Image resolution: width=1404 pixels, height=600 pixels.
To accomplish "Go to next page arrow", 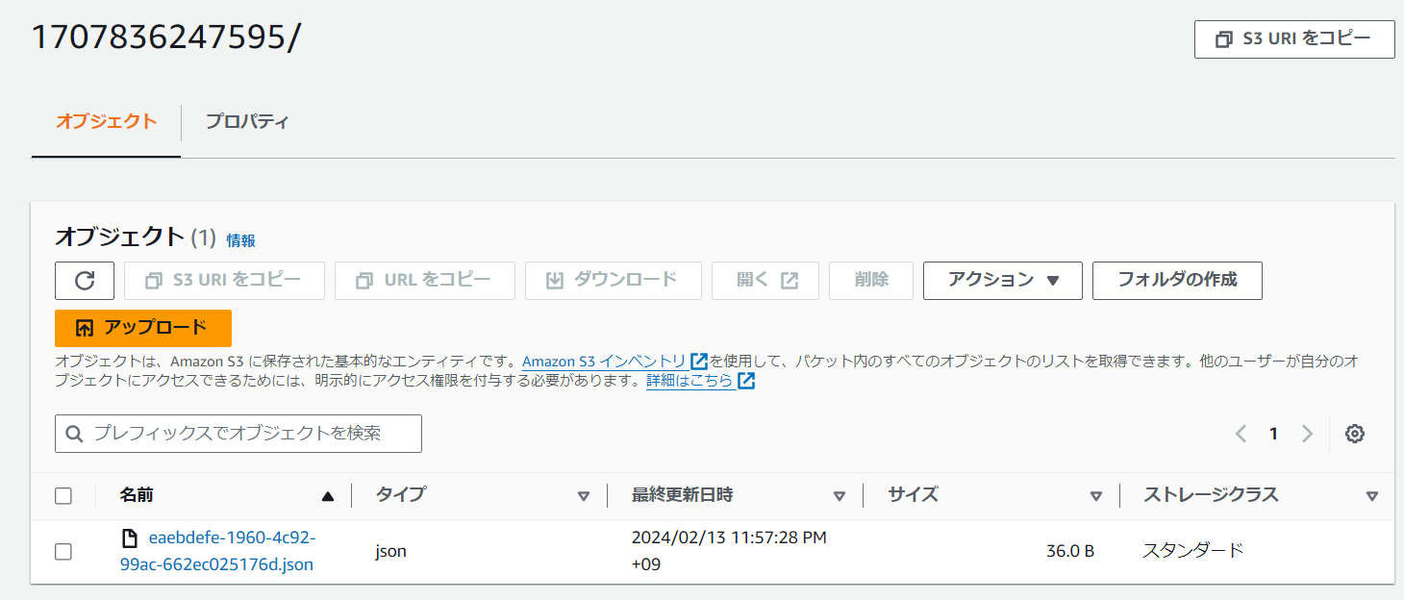I will (1307, 434).
